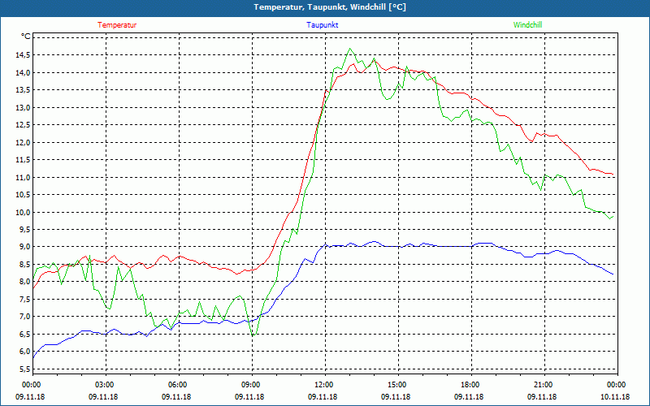Click the 09:00 time axis label
The height and width of the screenshot is (406, 650).
[x=249, y=385]
